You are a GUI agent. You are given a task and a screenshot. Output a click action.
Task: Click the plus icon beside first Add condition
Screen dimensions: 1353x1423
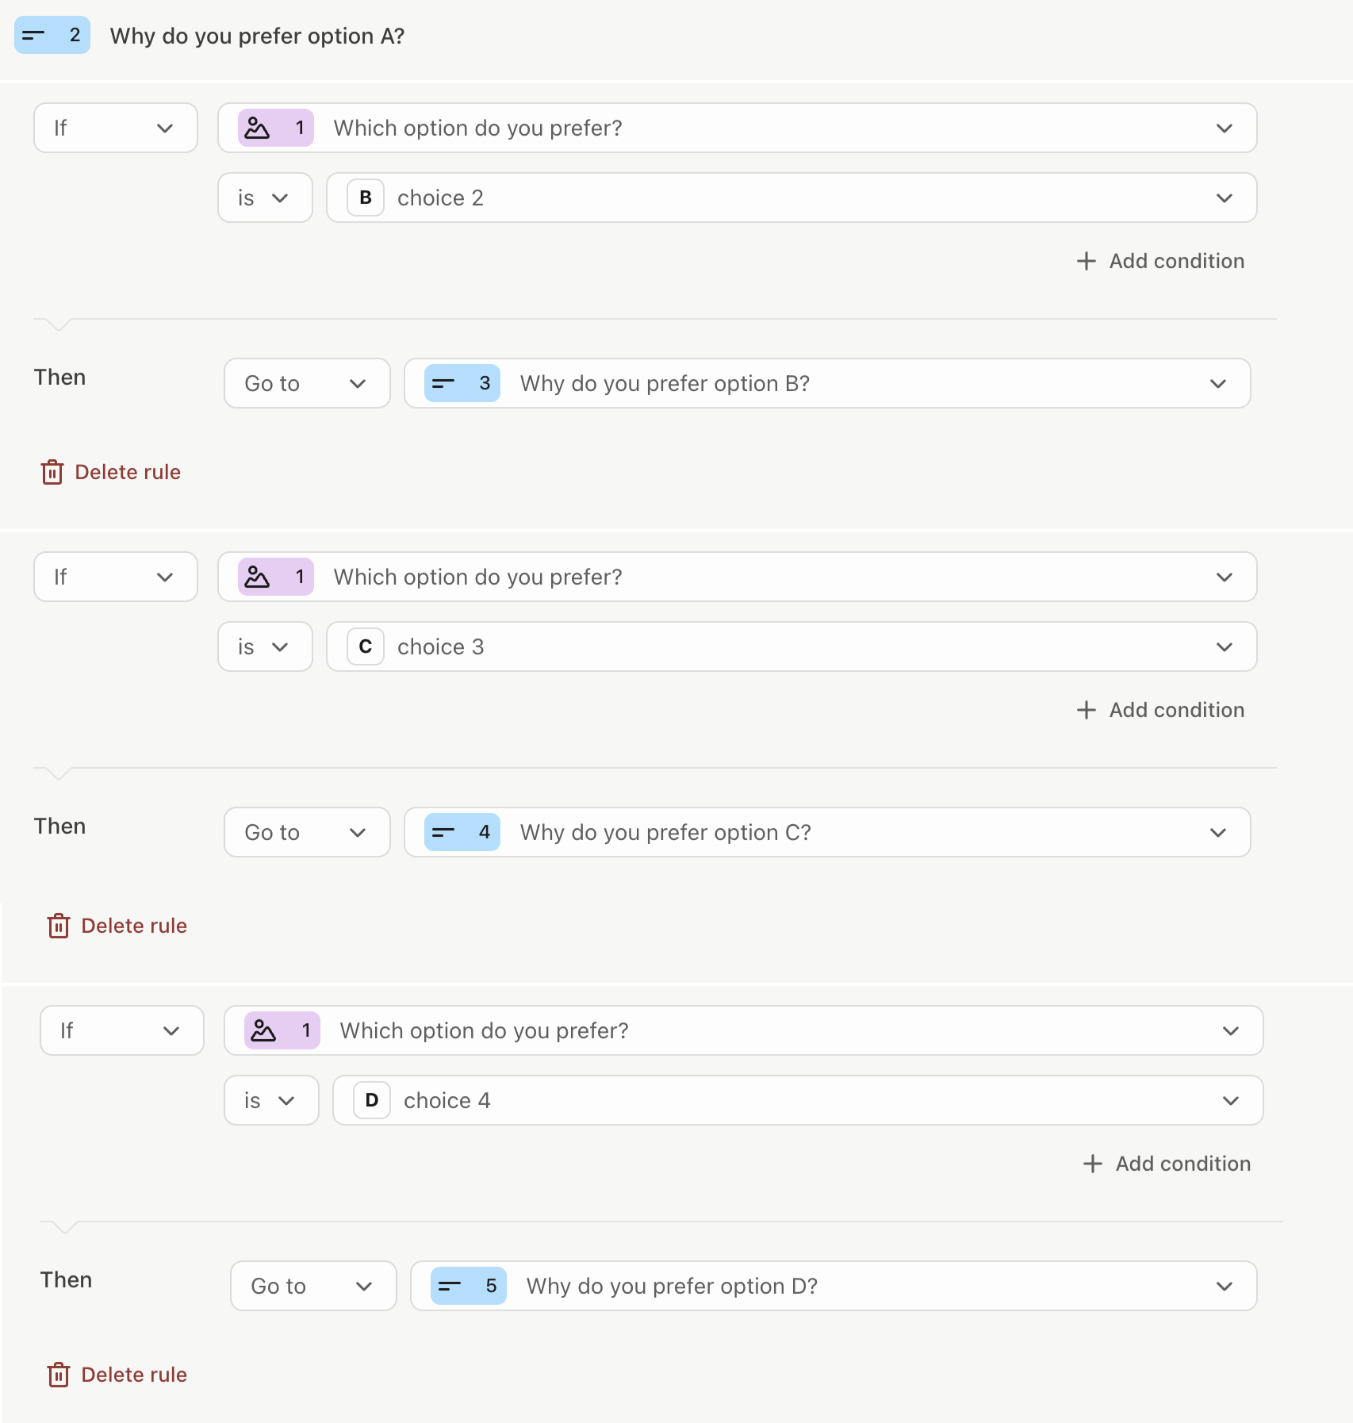[x=1087, y=261]
